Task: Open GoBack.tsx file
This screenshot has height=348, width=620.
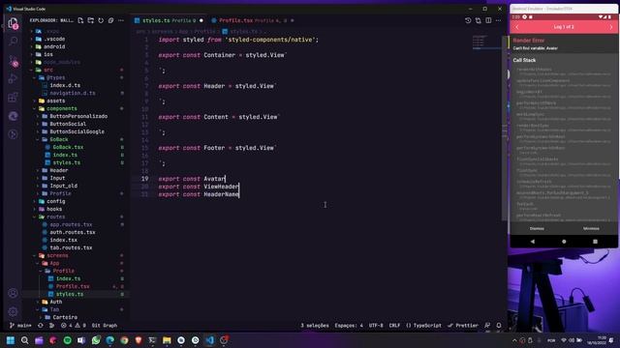Action: tap(68, 147)
